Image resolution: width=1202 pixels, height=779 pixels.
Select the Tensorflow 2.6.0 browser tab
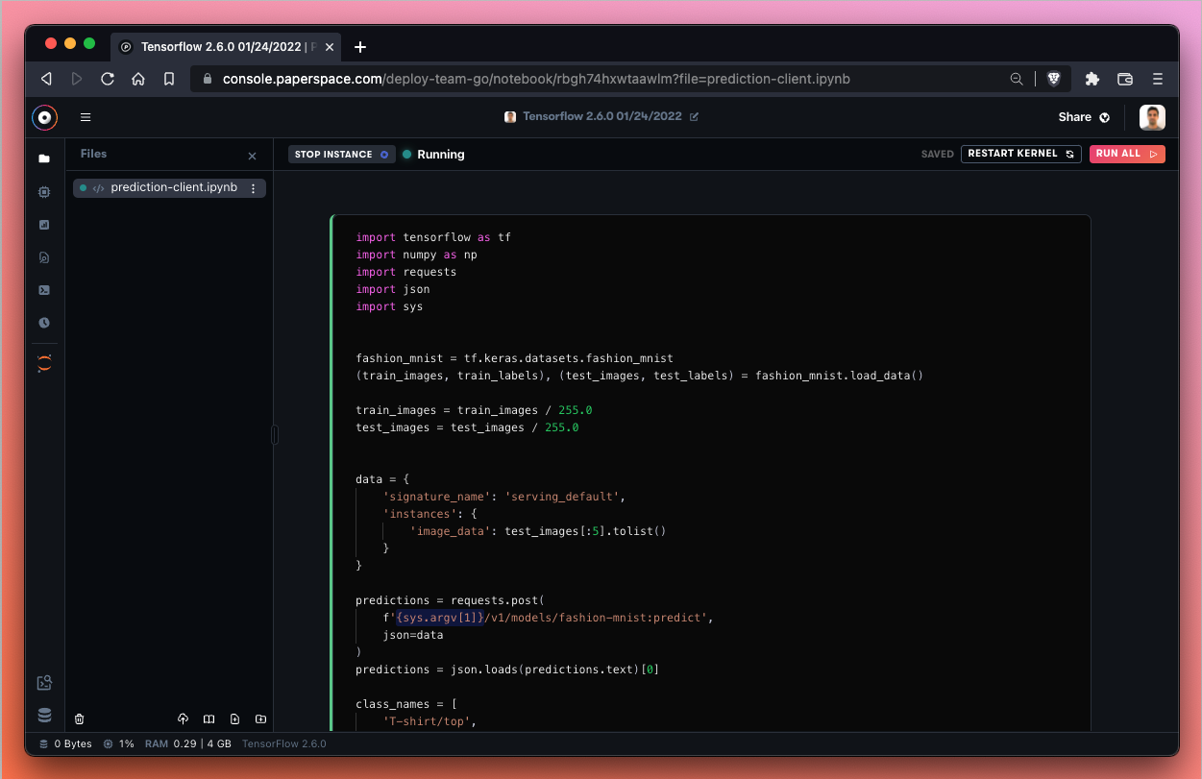click(x=228, y=46)
